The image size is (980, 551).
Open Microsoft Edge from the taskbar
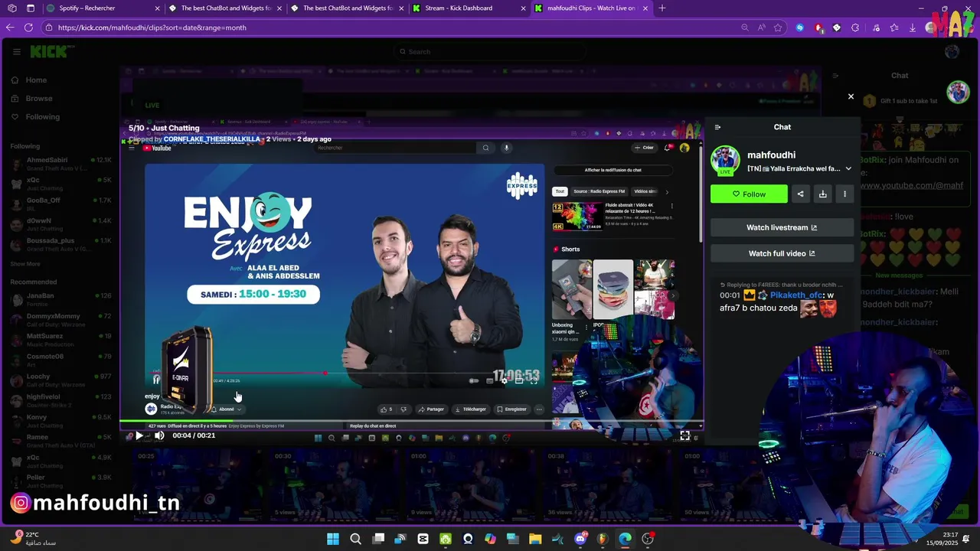click(626, 539)
